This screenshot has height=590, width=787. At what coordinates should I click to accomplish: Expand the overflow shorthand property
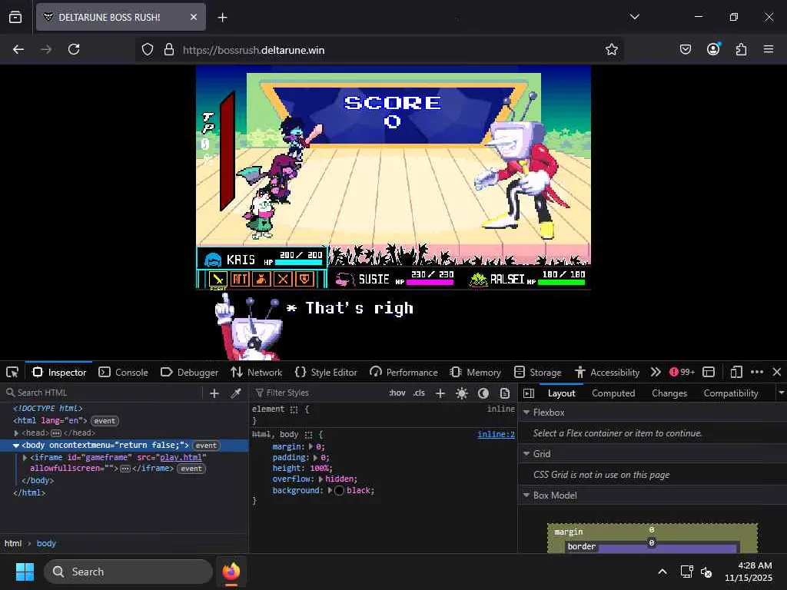[x=320, y=479]
